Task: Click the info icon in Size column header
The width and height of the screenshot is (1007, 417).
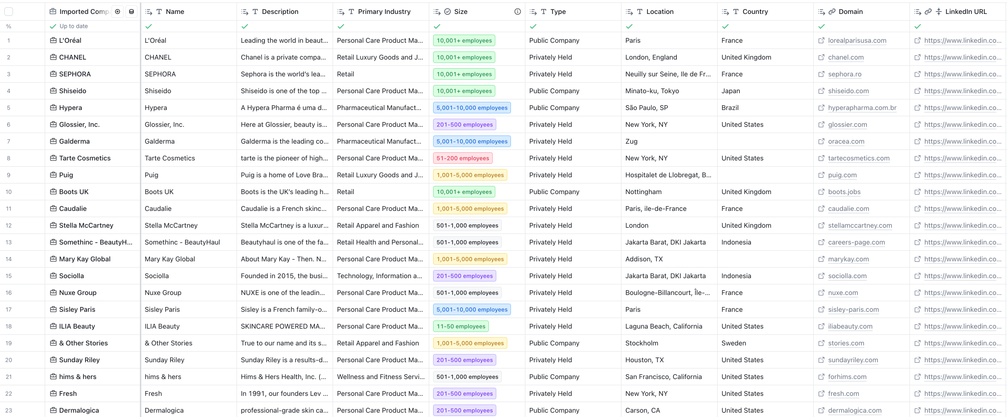Action: point(518,12)
